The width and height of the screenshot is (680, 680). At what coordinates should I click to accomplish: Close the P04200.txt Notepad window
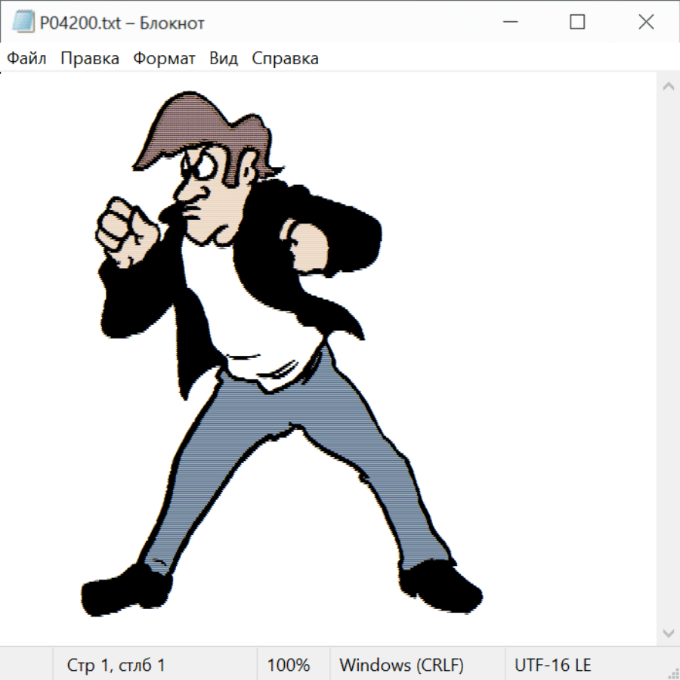point(646,23)
